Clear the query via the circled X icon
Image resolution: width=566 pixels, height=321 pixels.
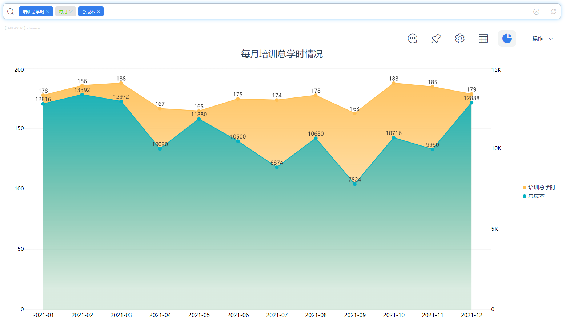536,11
